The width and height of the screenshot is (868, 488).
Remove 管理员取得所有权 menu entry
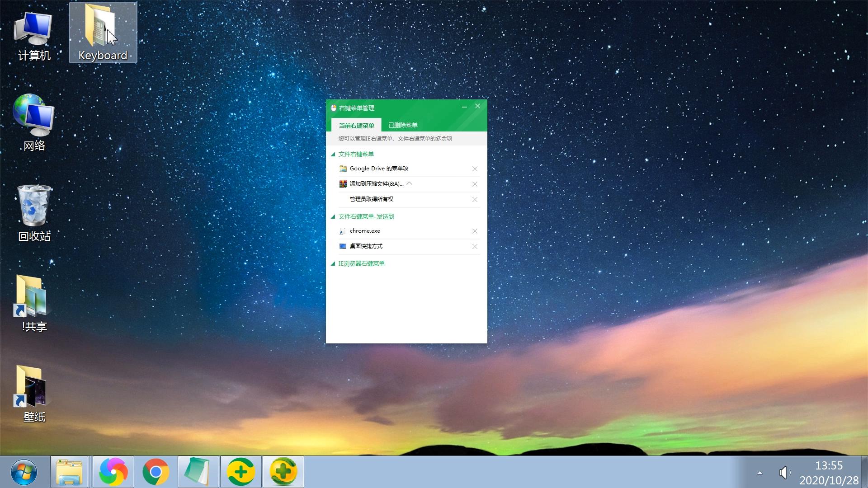point(475,200)
